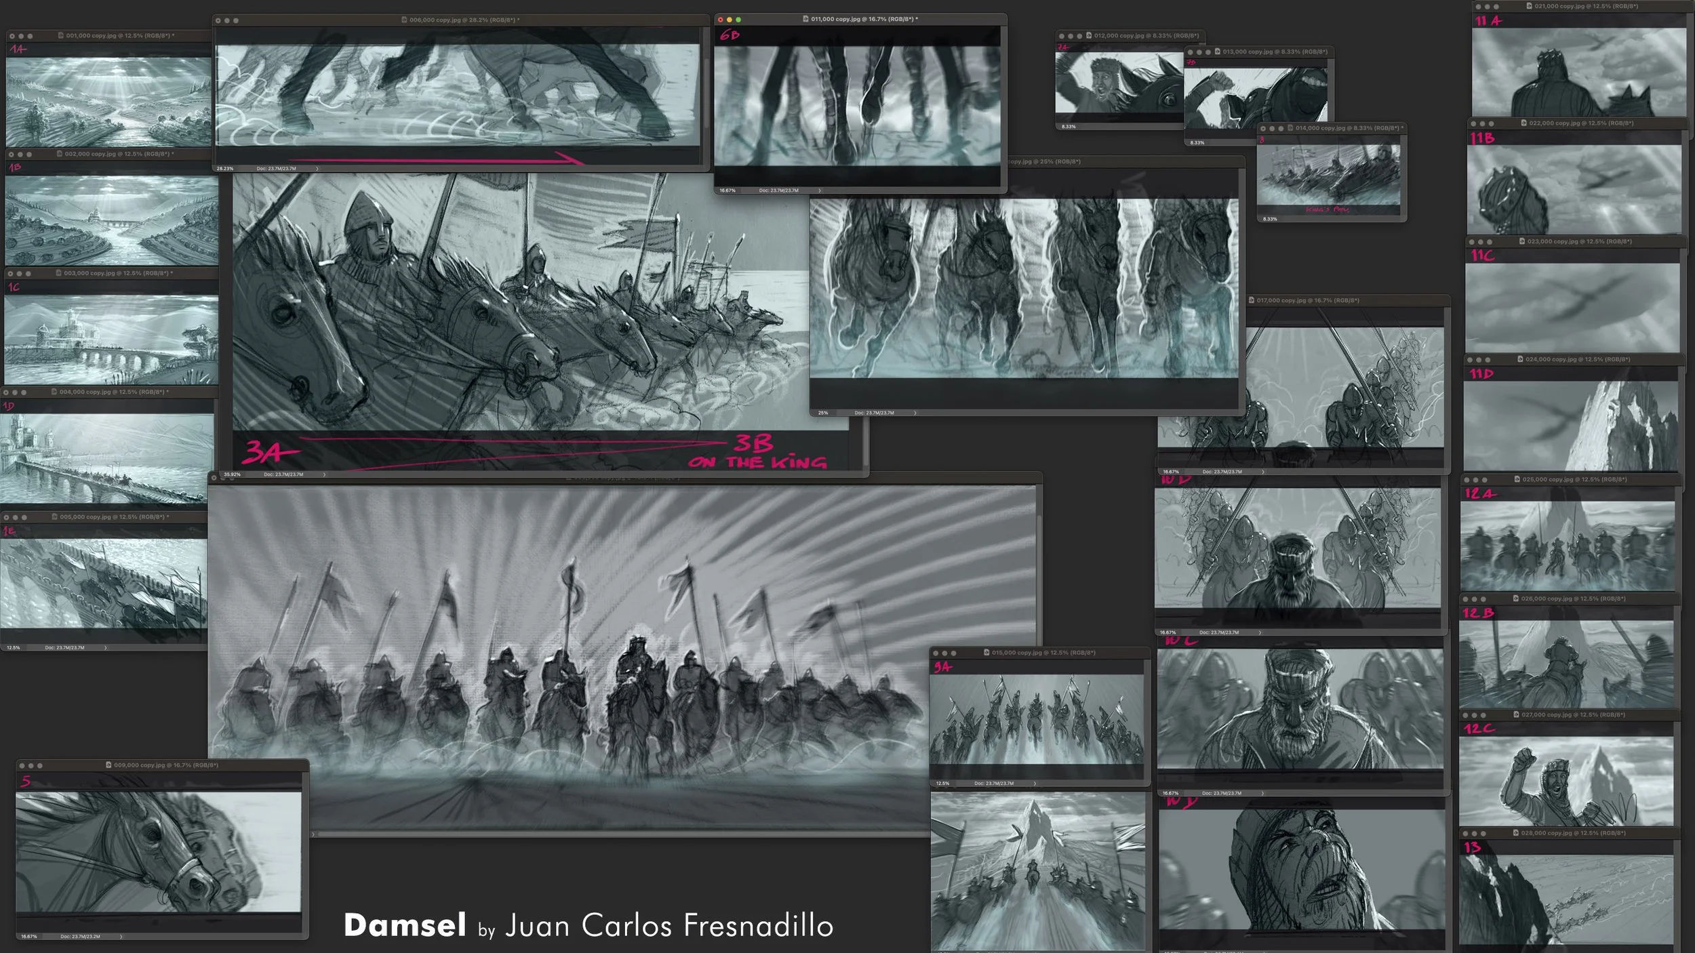Click the document icon in 006,000 copy.jpg title bar
The width and height of the screenshot is (1695, 953).
(x=404, y=20)
